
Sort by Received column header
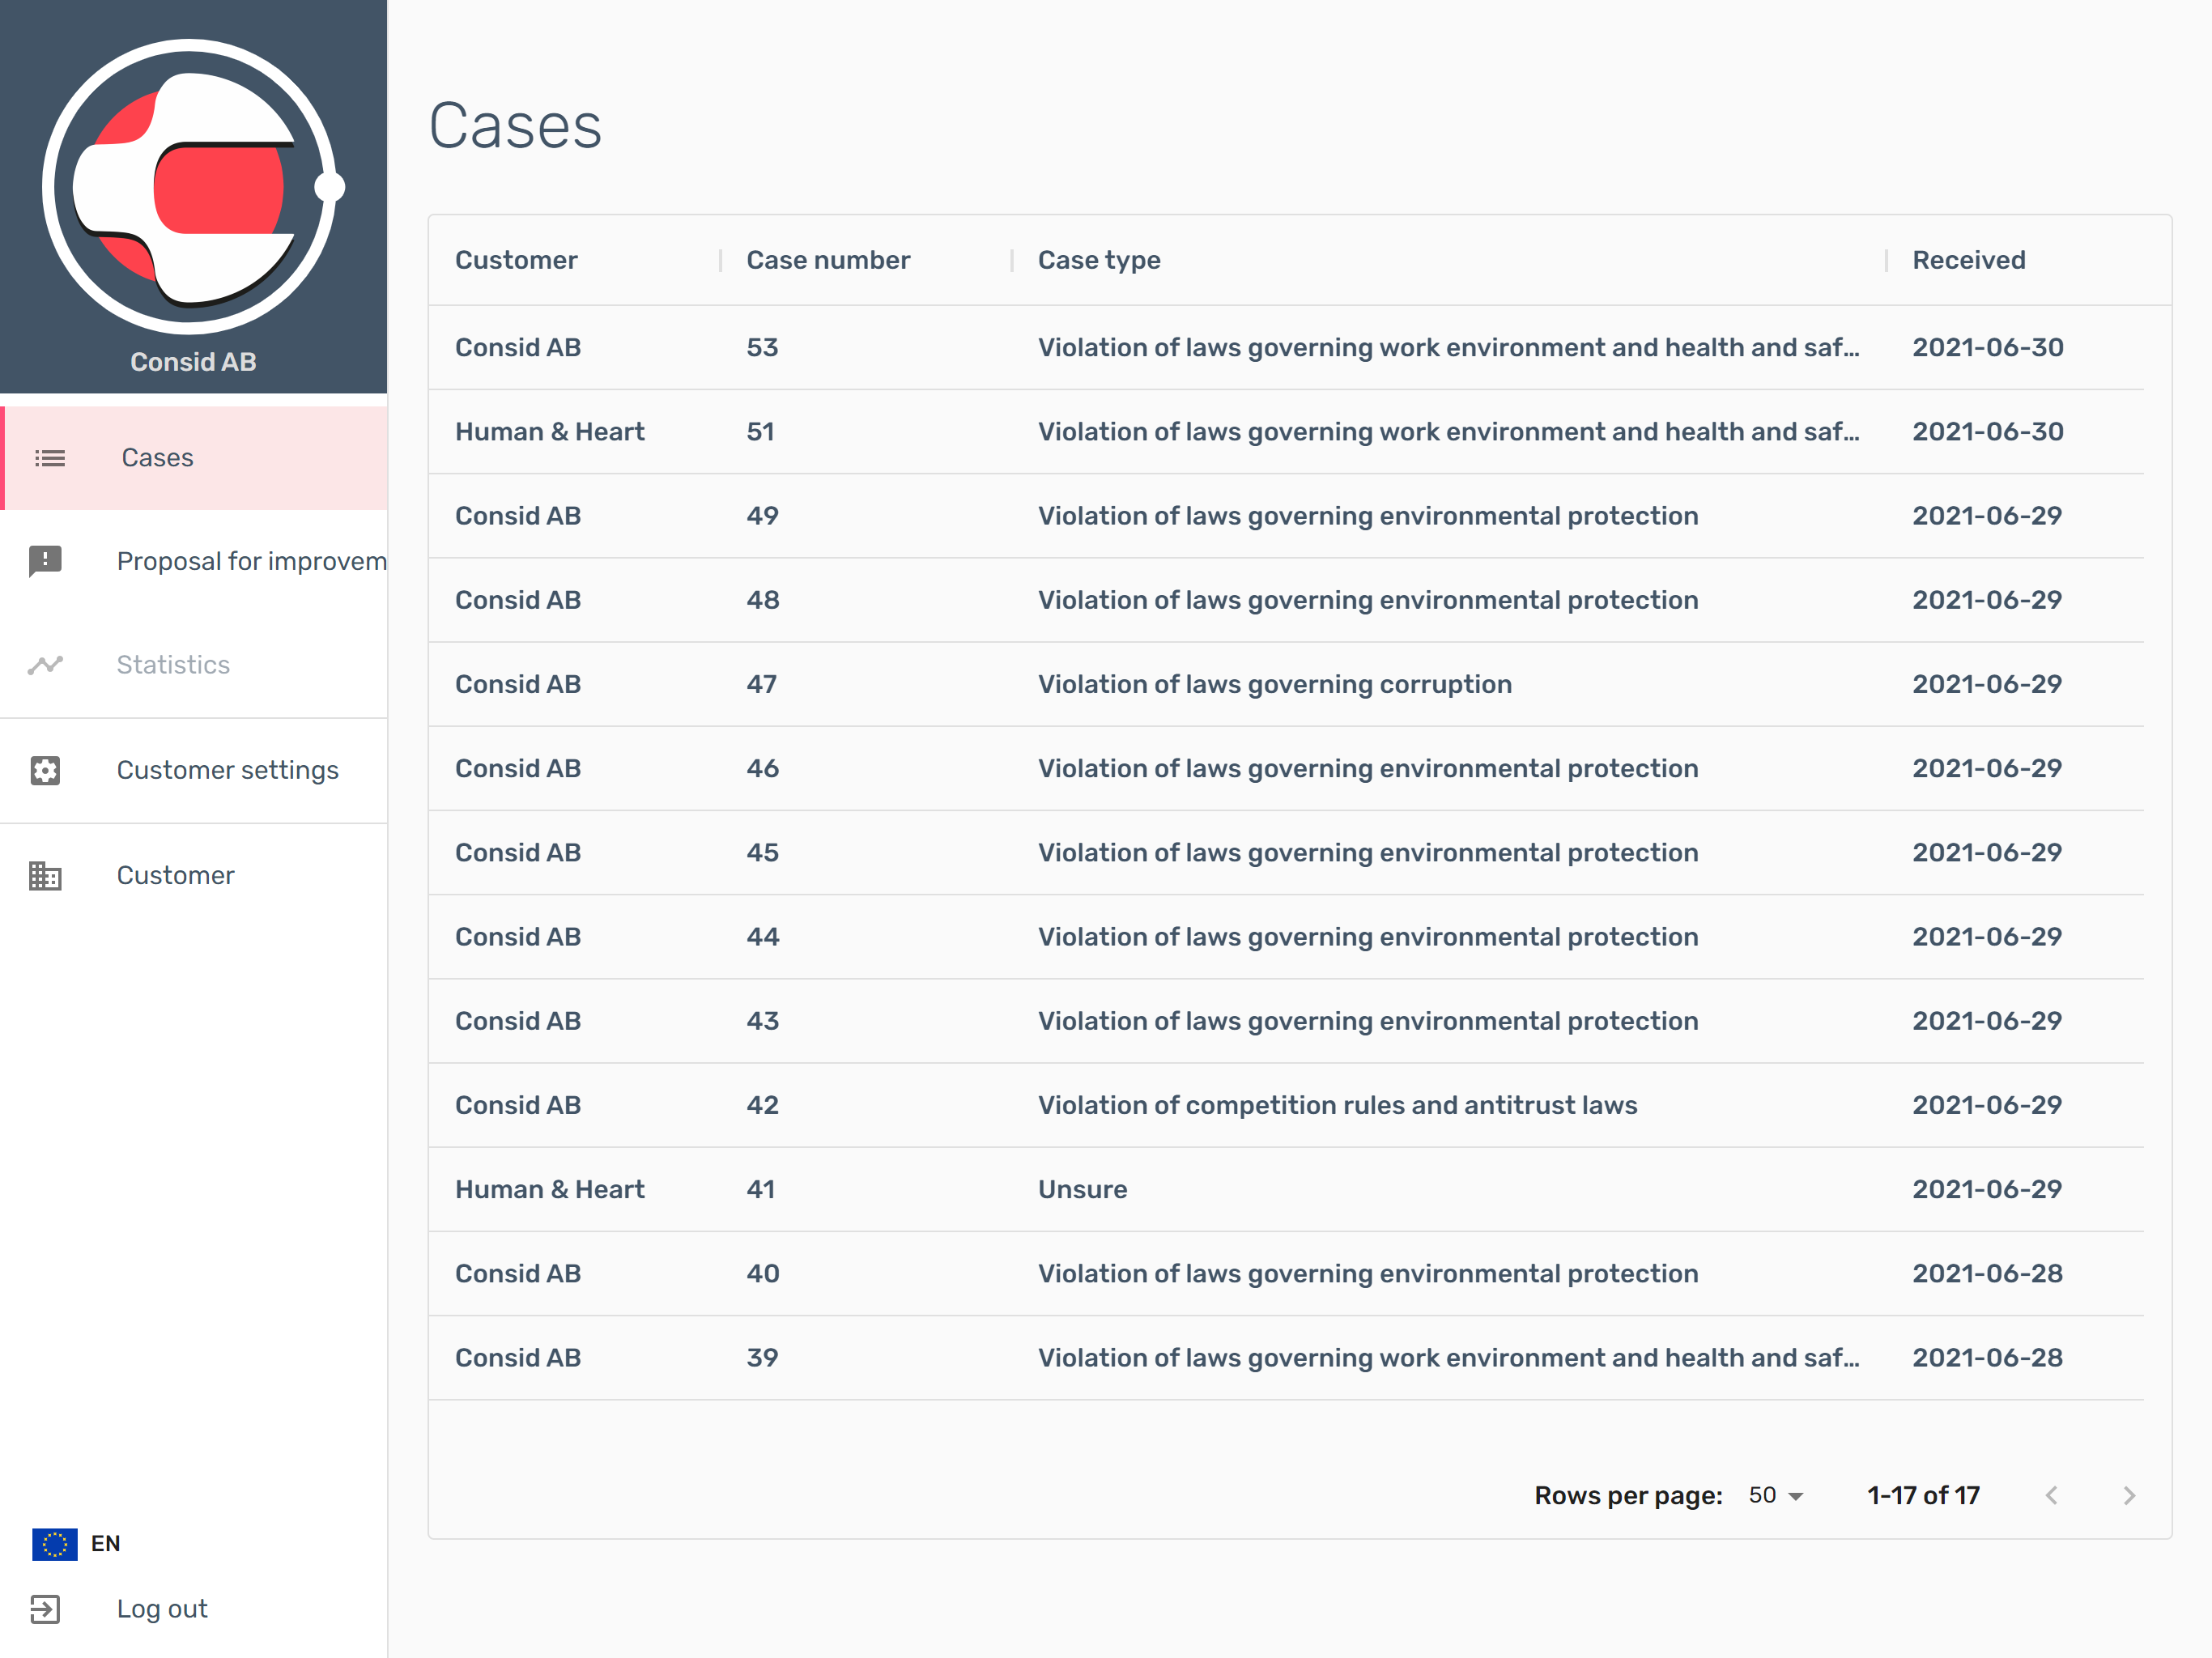pyautogui.click(x=1969, y=260)
